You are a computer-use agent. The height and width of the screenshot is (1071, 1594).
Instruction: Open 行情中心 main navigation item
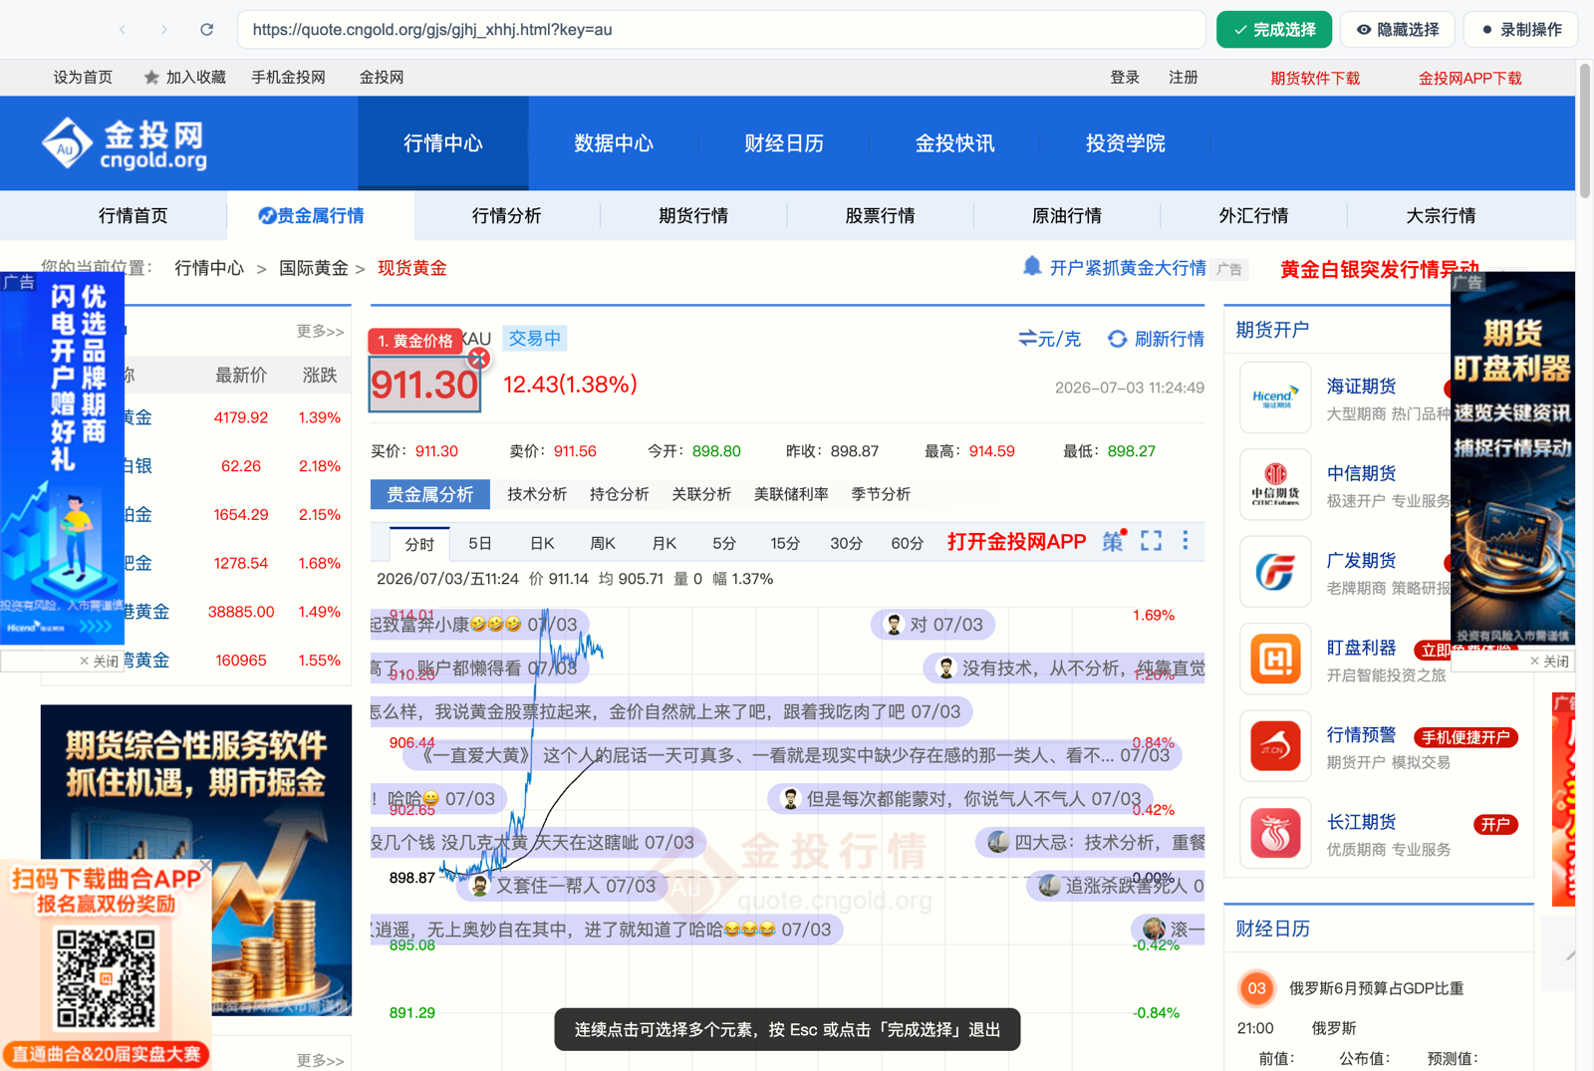443,143
